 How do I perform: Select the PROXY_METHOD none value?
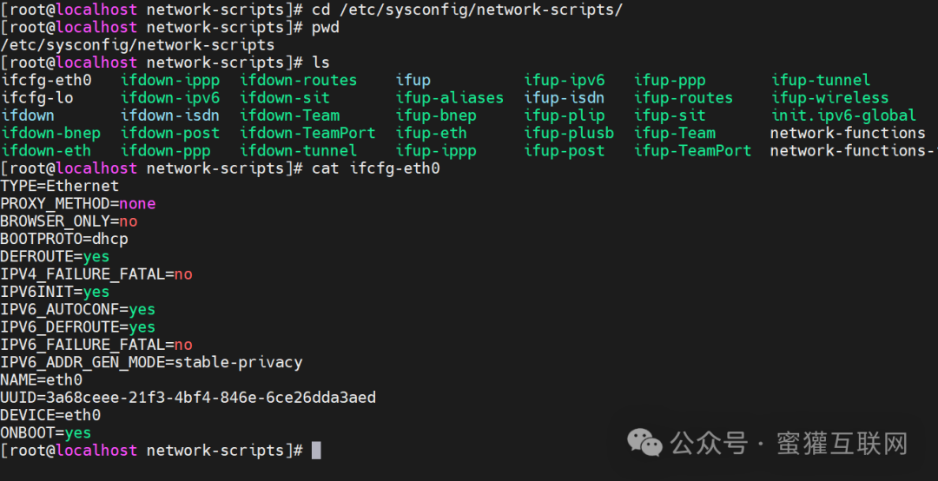[137, 203]
